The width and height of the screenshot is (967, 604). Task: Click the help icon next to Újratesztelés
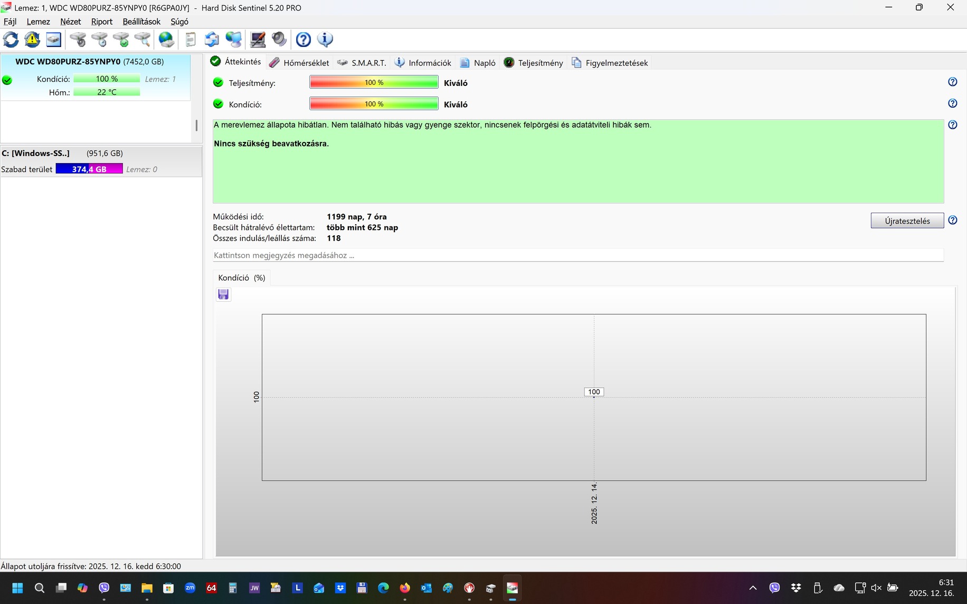(953, 220)
